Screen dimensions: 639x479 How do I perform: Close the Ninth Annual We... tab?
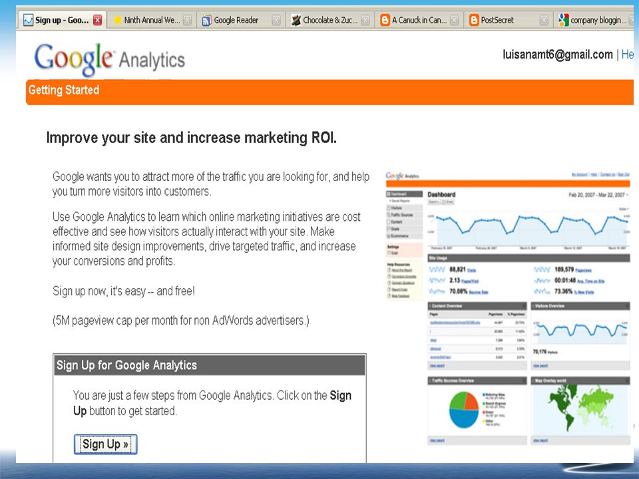coord(187,20)
